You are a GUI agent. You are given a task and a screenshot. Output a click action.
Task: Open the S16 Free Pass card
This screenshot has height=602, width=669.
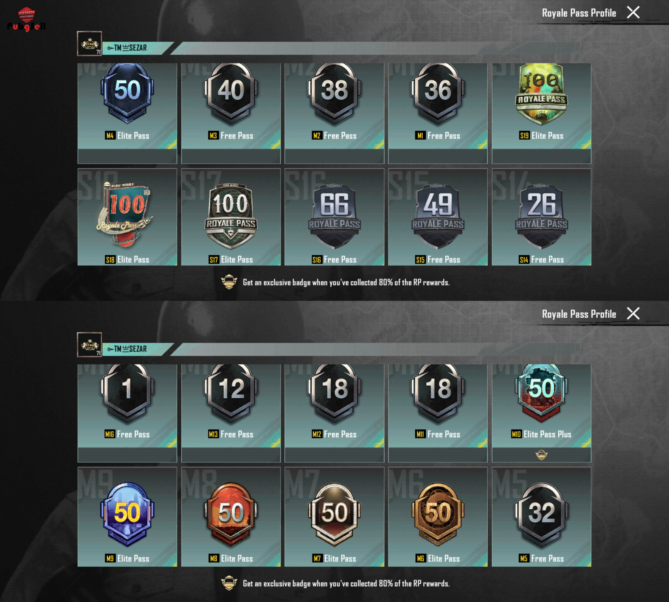pyautogui.click(x=334, y=217)
